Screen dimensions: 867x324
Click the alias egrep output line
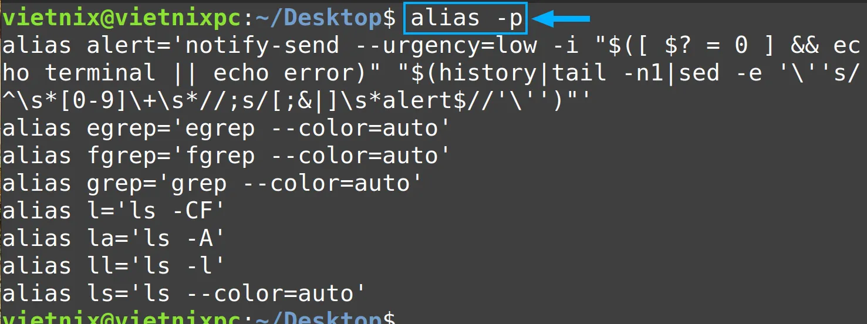pyautogui.click(x=221, y=128)
